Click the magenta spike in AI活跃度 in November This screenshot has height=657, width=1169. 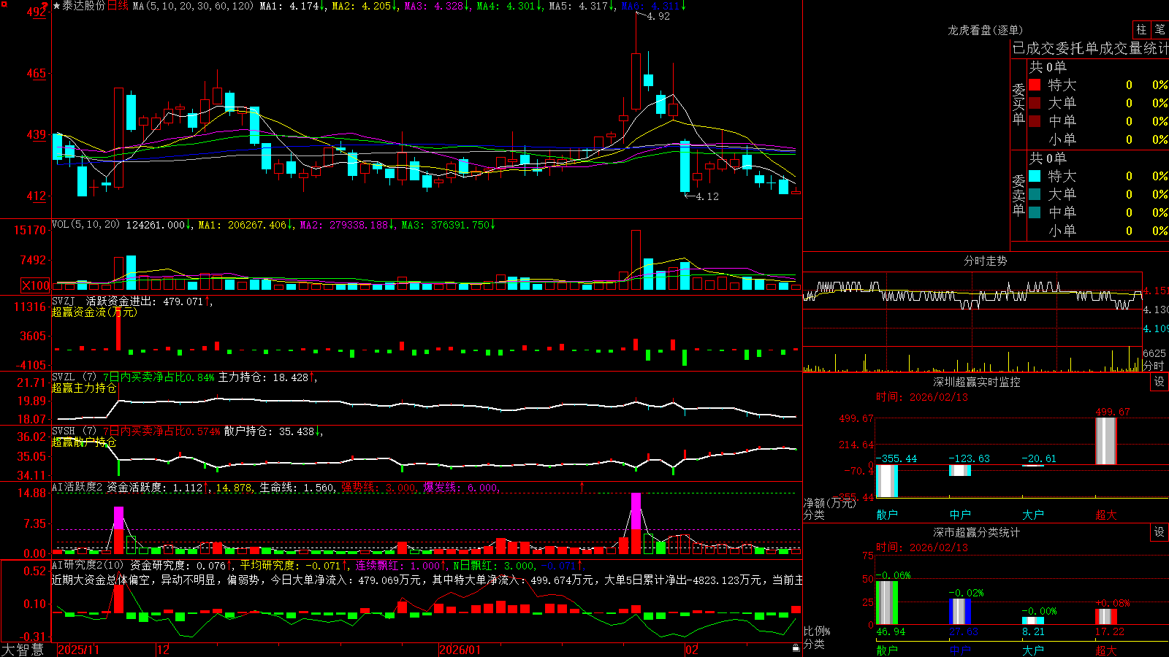[119, 518]
